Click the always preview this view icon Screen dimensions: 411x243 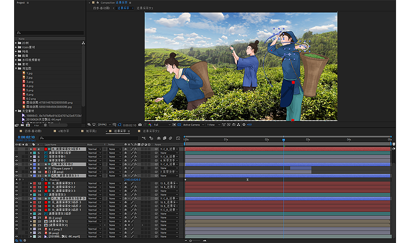[x=89, y=125]
